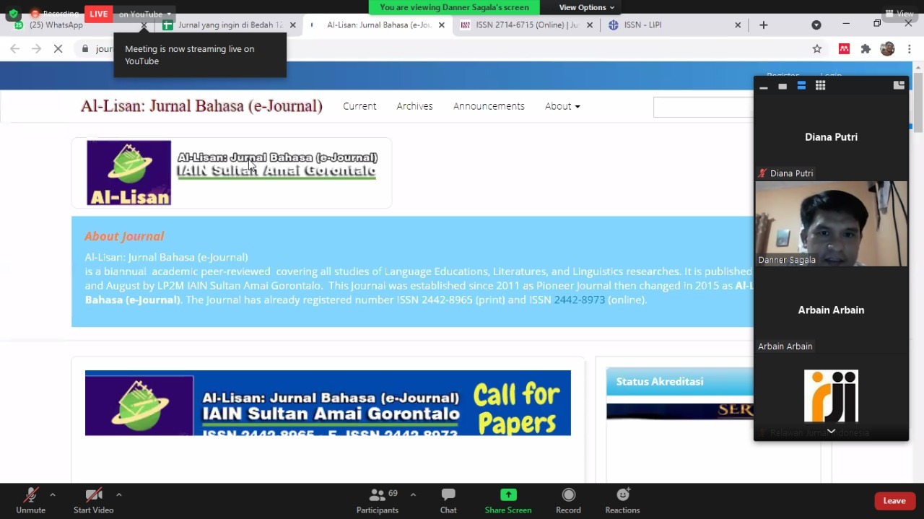Switch video panel to grid view
924x519 pixels.
click(x=820, y=86)
